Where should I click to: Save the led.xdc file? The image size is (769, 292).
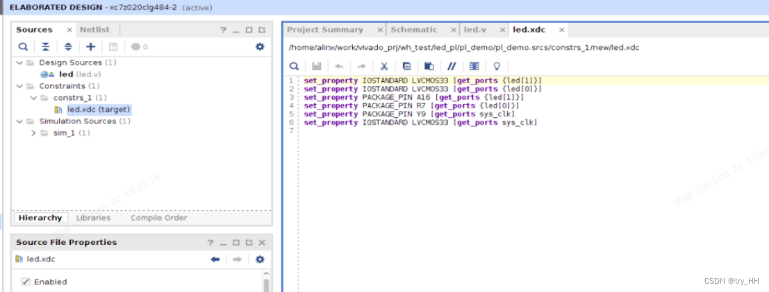316,66
